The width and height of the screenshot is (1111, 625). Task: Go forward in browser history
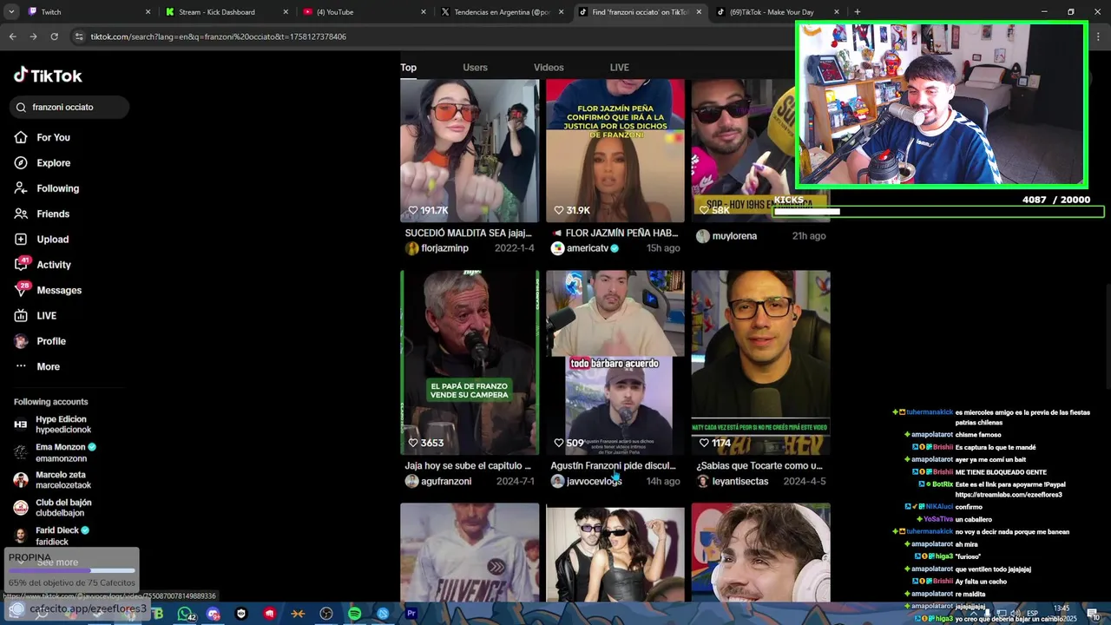pyautogui.click(x=33, y=36)
